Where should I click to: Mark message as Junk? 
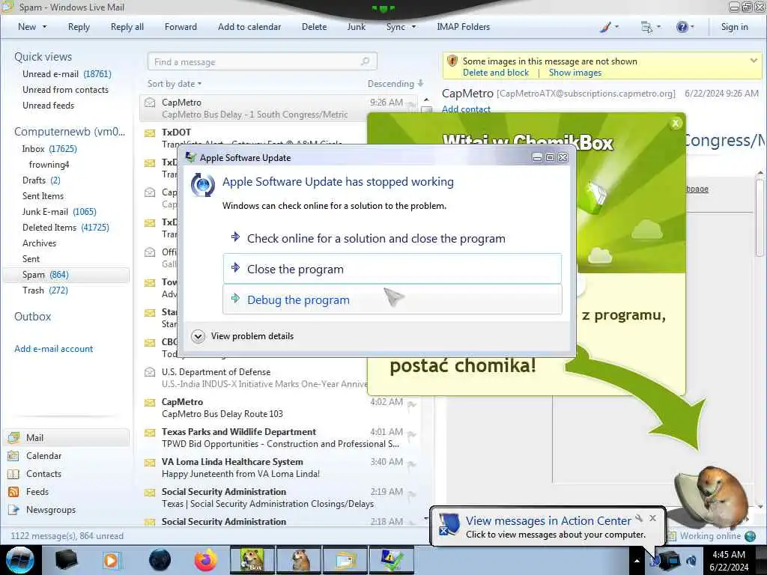tap(356, 27)
